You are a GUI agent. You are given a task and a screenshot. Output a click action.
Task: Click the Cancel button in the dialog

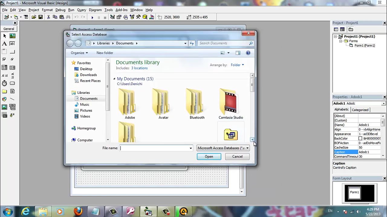point(237,156)
